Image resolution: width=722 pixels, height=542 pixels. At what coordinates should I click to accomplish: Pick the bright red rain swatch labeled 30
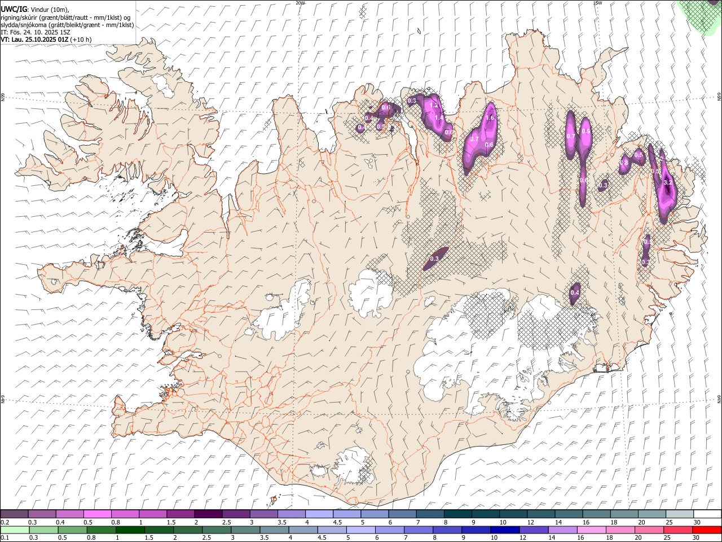706,530
